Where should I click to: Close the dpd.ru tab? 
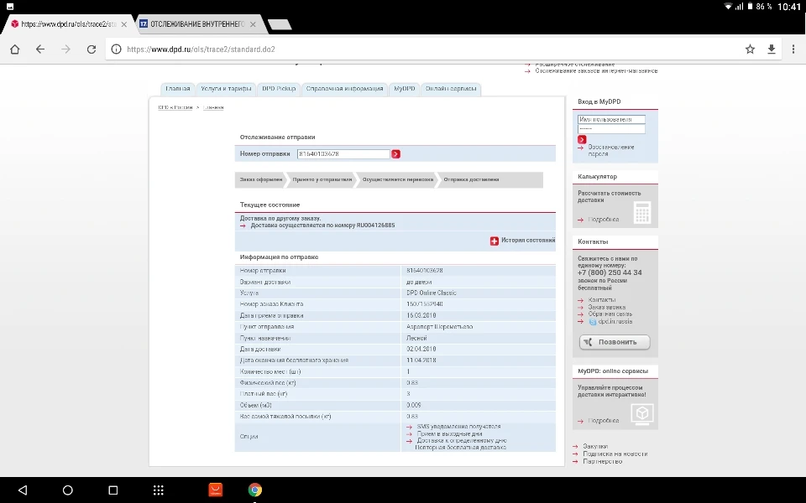pyautogui.click(x=124, y=24)
